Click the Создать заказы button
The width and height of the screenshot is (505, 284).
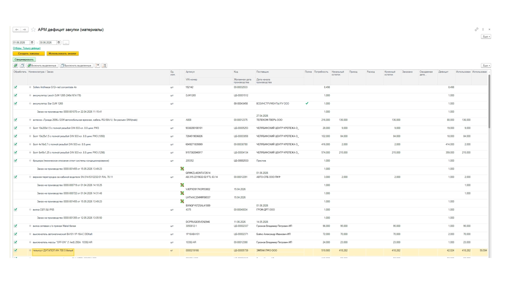click(29, 53)
